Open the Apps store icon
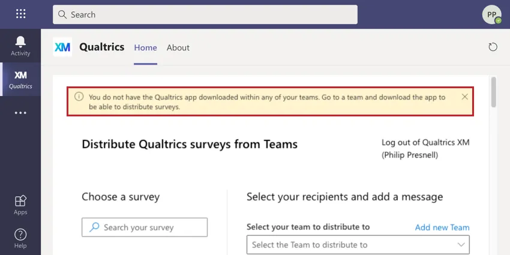The height and width of the screenshot is (255, 510). point(20,204)
